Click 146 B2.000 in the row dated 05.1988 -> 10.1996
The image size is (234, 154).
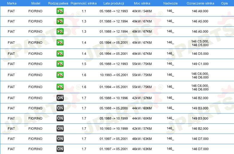200,98
